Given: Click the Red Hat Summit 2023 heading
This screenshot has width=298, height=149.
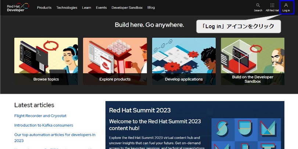Looking at the screenshot, I should (140, 110).
